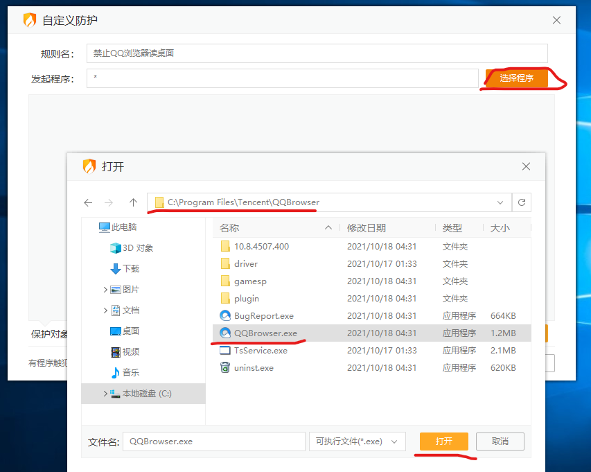Screen dimensions: 591x472
Task: Close the 自定义防护 window
Action: pos(556,20)
